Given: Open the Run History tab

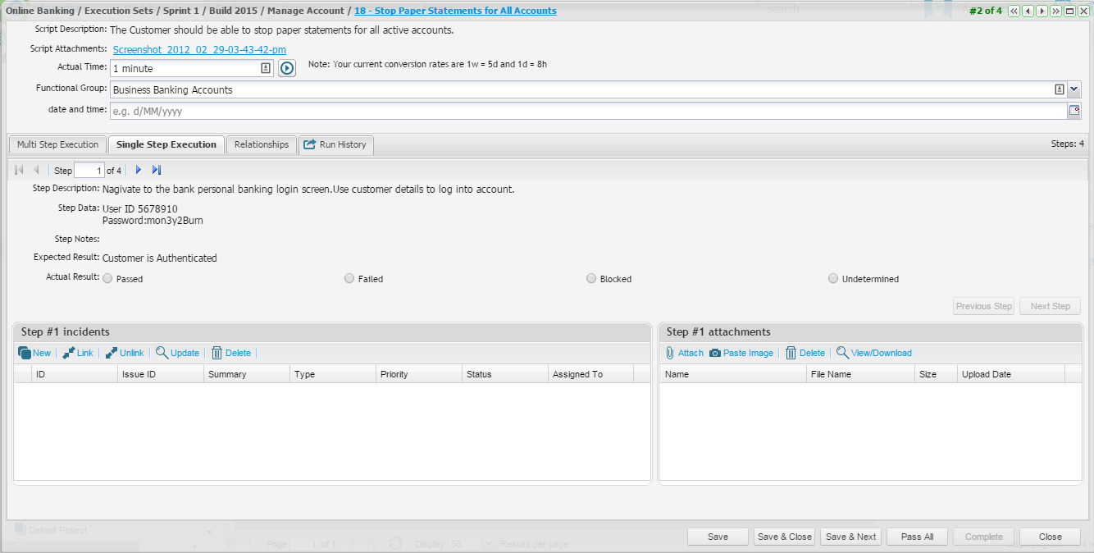Looking at the screenshot, I should coord(335,144).
